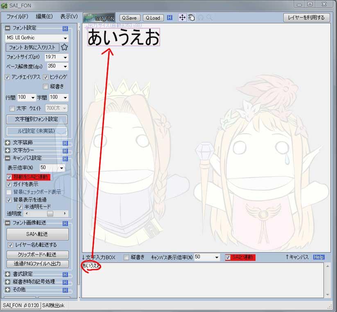Enable 縦書き checkbox in font settings
This screenshot has height=312, width=337.
point(45,86)
